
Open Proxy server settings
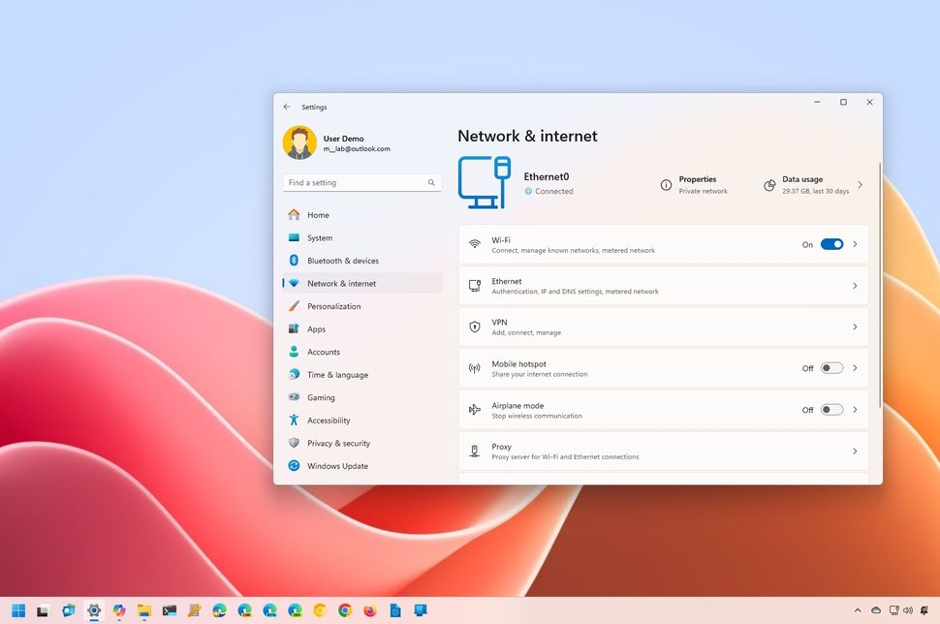click(x=630, y=451)
